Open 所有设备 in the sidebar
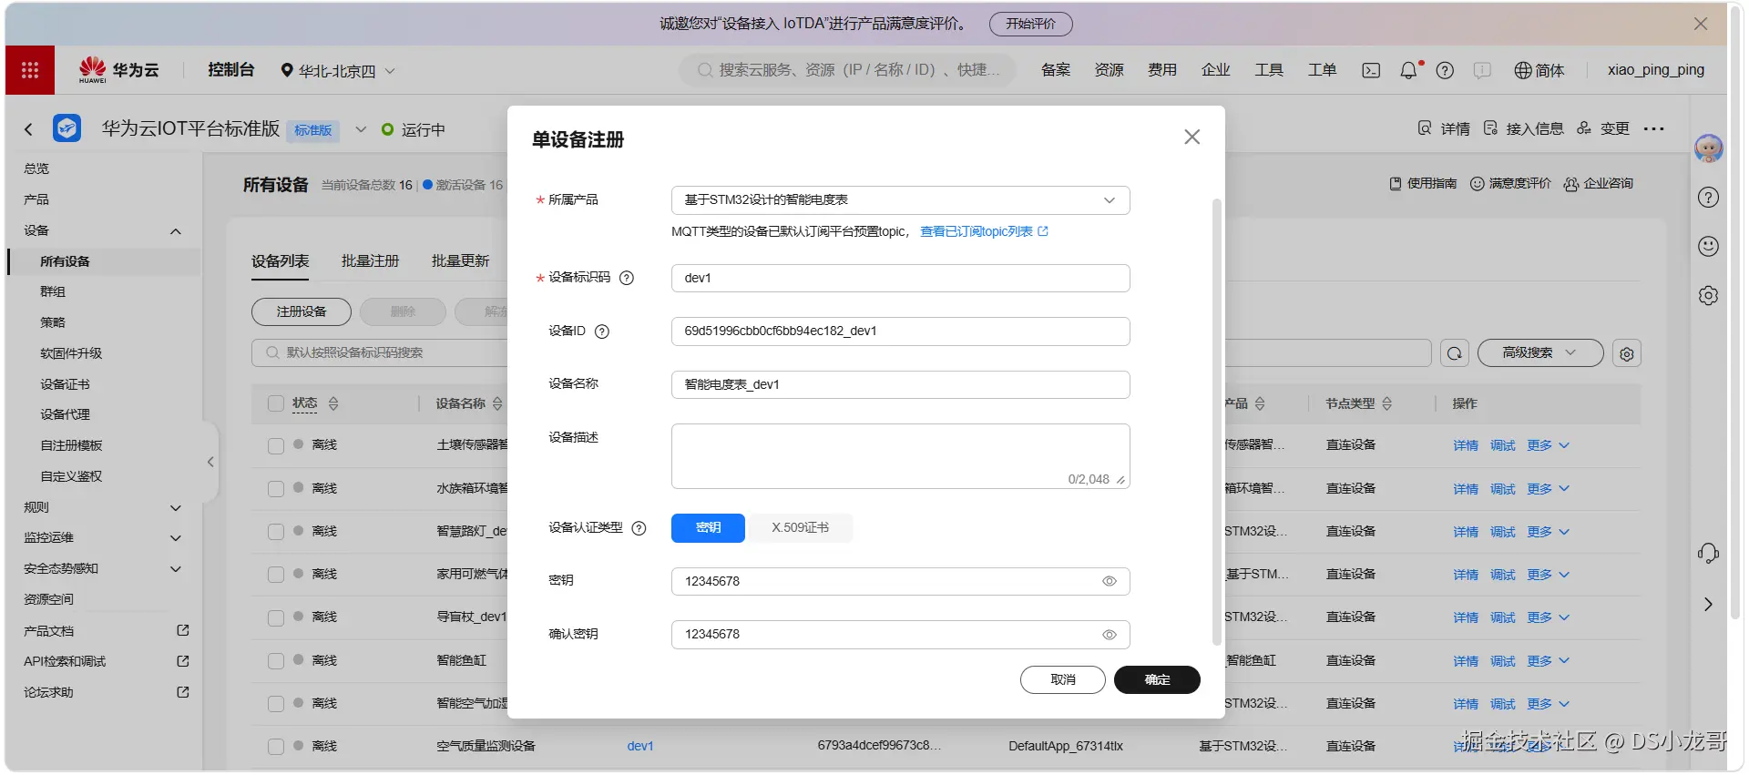Viewport: 1749px width, 775px height. pos(65,261)
